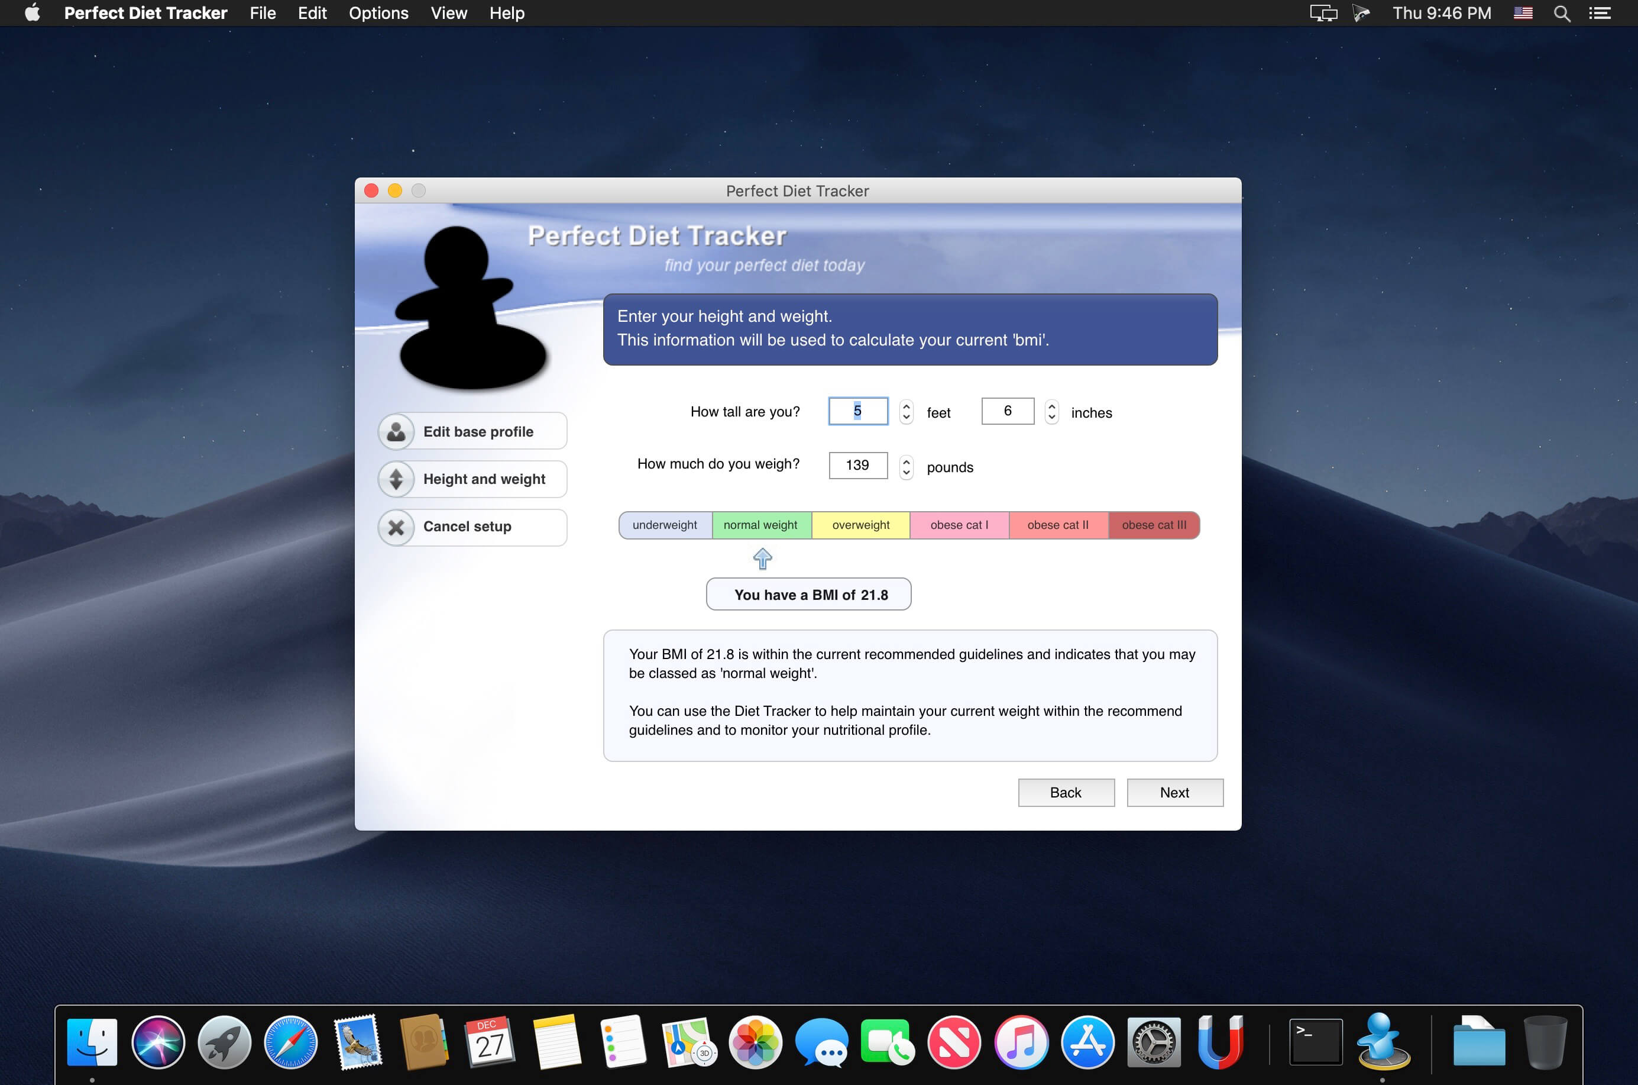This screenshot has width=1638, height=1085.
Task: Click the obese cat III segment
Action: (x=1154, y=525)
